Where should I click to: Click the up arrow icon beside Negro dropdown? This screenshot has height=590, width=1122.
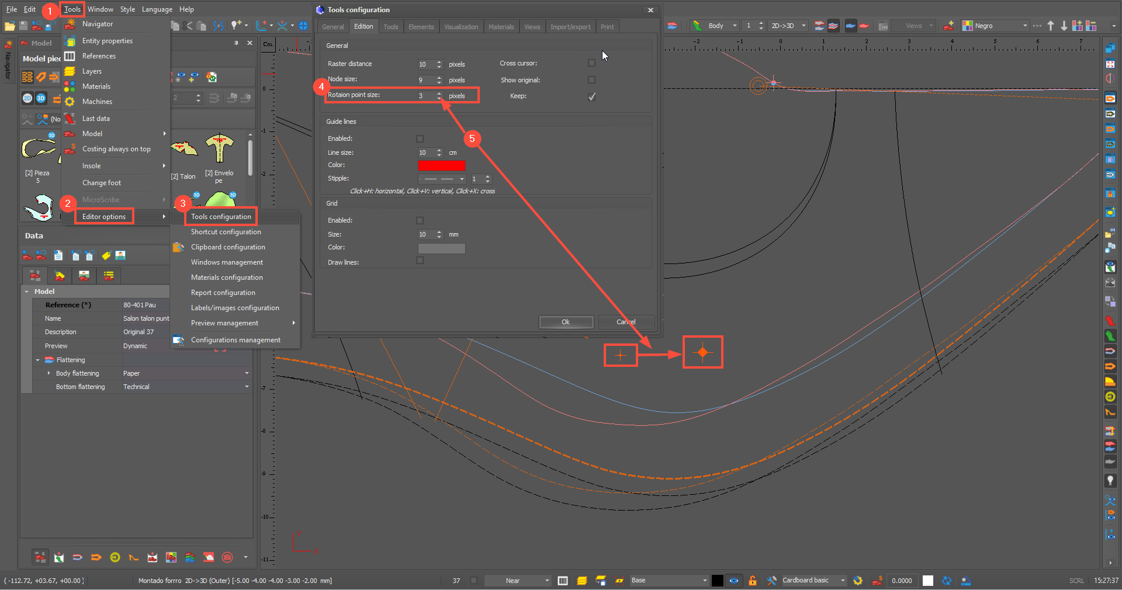(1051, 26)
